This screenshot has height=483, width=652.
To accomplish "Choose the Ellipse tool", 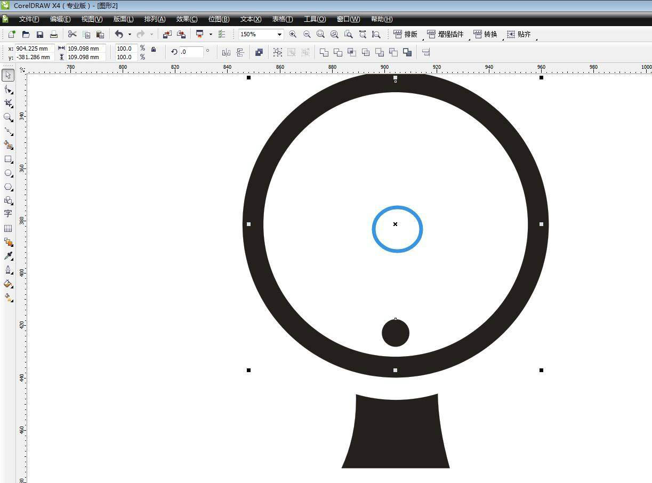I will tap(8, 173).
